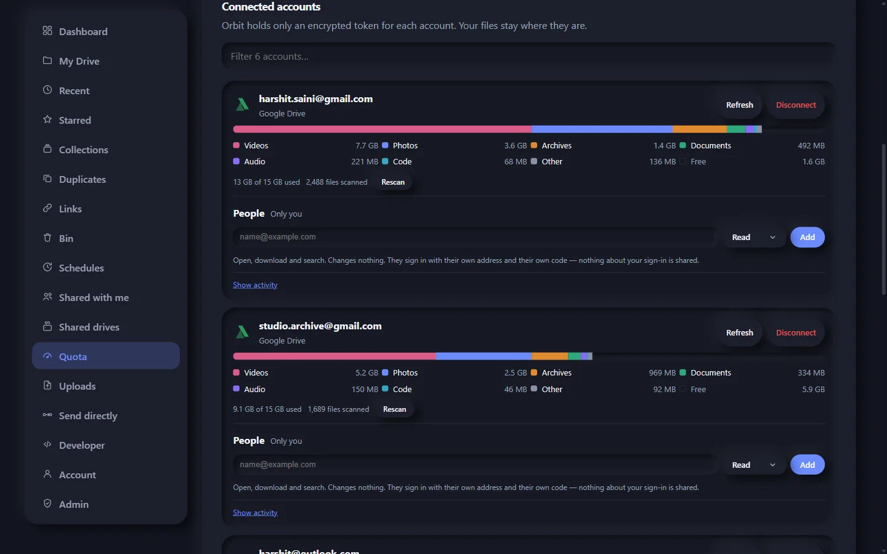Rescan files for harshit.saini@gmail.com
Viewport: 887px width, 554px height.
click(x=393, y=182)
